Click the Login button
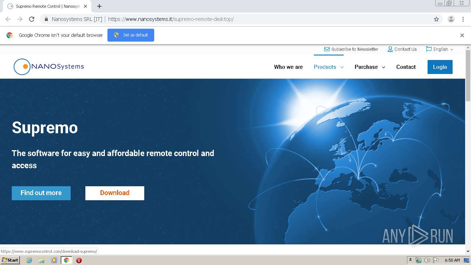This screenshot has width=471, height=265. [x=440, y=67]
